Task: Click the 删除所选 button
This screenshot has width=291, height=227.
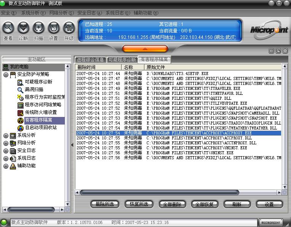Action: pyautogui.click(x=105, y=204)
